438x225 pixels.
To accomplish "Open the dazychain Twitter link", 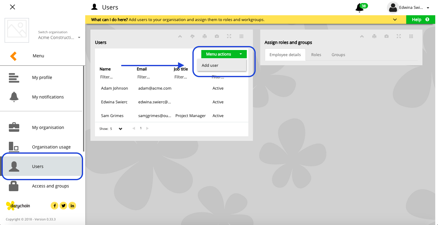I will (63, 206).
